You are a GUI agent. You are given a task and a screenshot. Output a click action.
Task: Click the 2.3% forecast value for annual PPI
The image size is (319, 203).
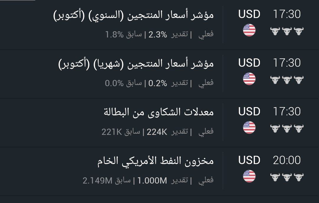coord(158,35)
